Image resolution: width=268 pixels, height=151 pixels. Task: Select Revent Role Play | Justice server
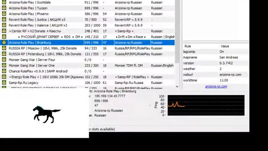(x=37, y=20)
